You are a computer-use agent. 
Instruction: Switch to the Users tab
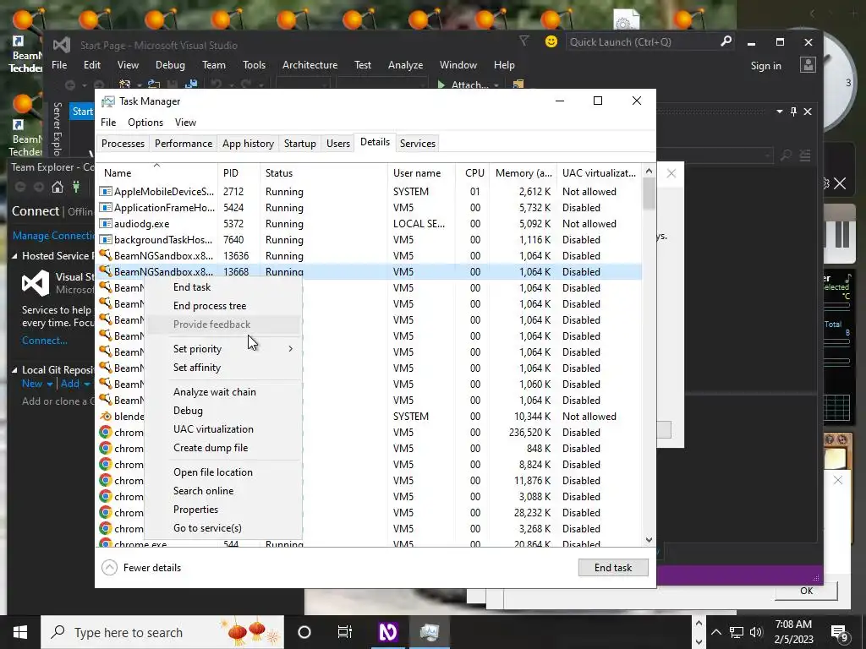[338, 144]
